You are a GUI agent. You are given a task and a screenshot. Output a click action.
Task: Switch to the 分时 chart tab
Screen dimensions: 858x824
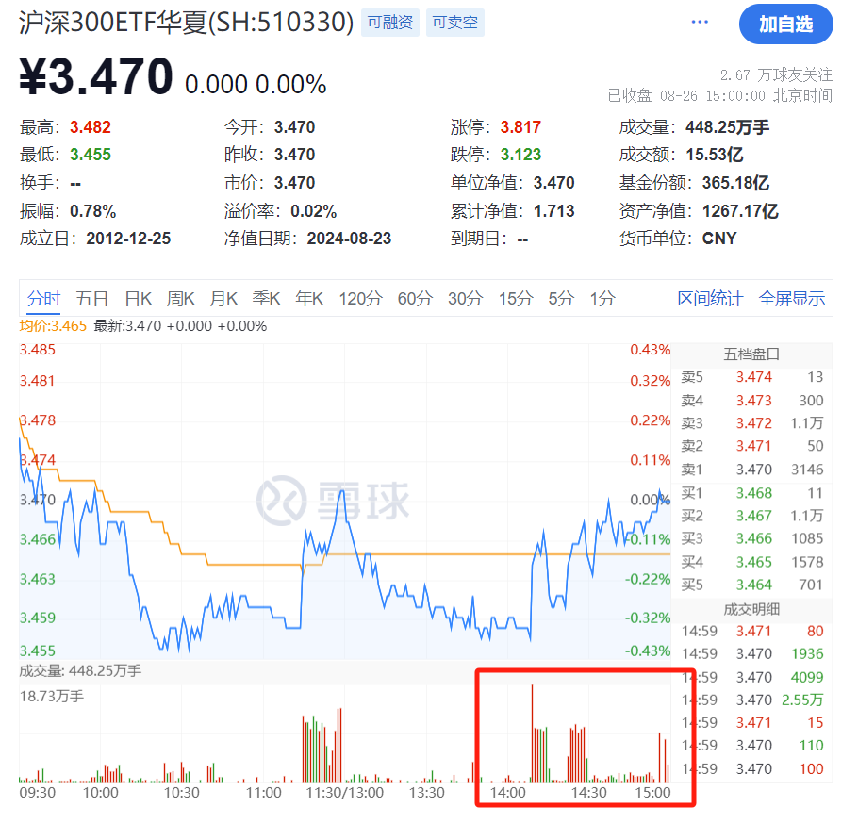(43, 299)
